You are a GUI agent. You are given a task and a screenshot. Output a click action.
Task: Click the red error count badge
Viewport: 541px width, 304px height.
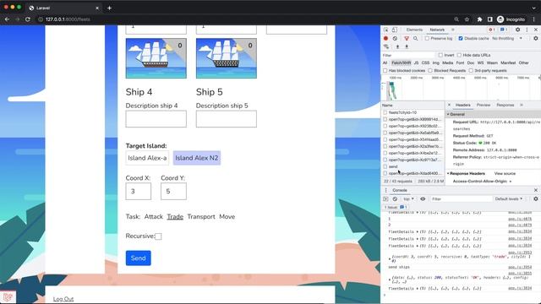tap(491, 30)
